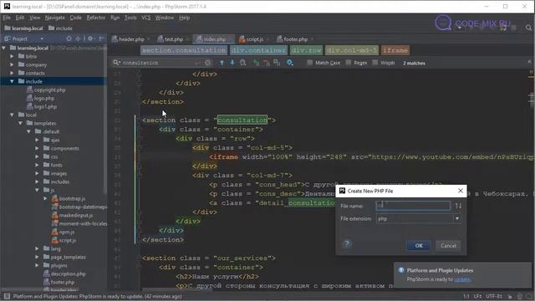Switch to footer.php tab
This screenshot has width=535, height=301.
click(x=295, y=39)
